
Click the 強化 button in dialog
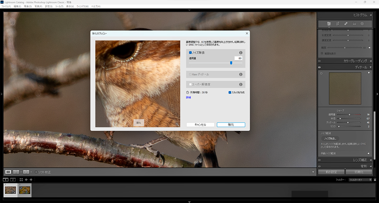tap(231, 125)
